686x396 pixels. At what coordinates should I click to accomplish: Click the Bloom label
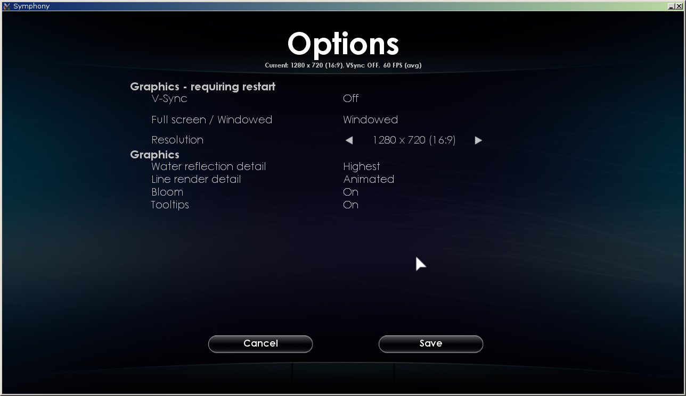coord(167,192)
